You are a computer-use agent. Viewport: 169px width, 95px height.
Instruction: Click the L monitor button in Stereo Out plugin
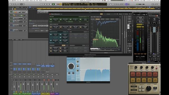[140, 87]
